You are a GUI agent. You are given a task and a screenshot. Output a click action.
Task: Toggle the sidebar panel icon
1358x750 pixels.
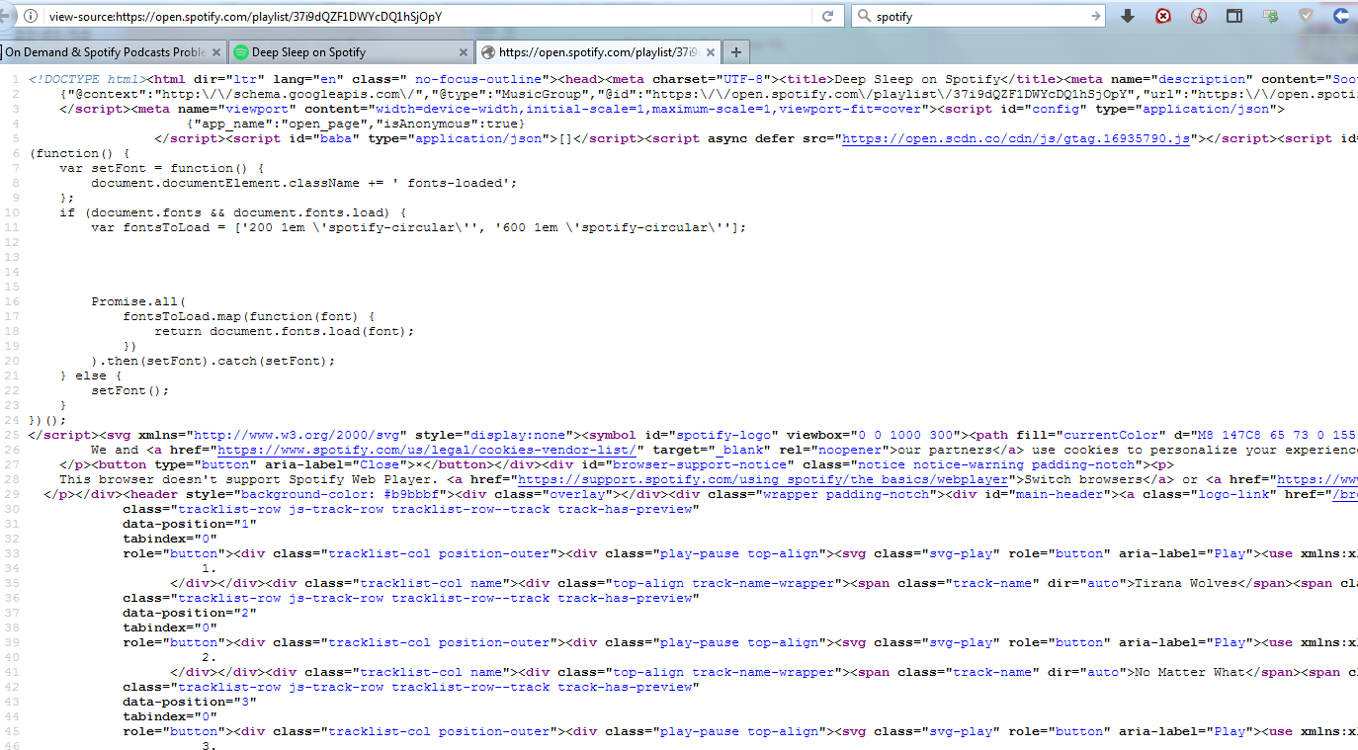tap(1234, 16)
